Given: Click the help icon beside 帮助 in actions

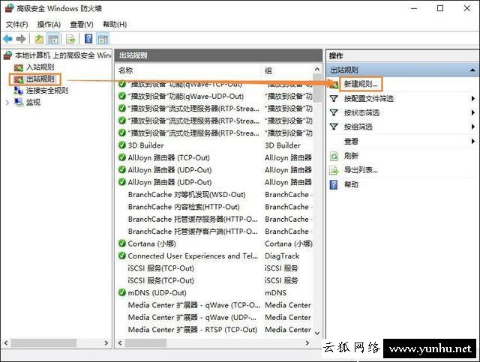Looking at the screenshot, I should (x=334, y=184).
